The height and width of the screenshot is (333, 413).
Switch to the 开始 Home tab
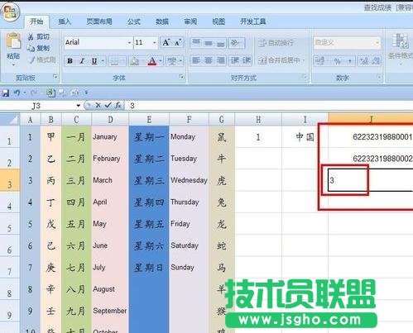(x=36, y=21)
